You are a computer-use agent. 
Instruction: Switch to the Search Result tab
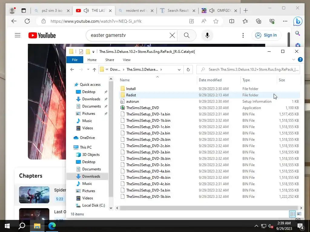pyautogui.click(x=178, y=11)
